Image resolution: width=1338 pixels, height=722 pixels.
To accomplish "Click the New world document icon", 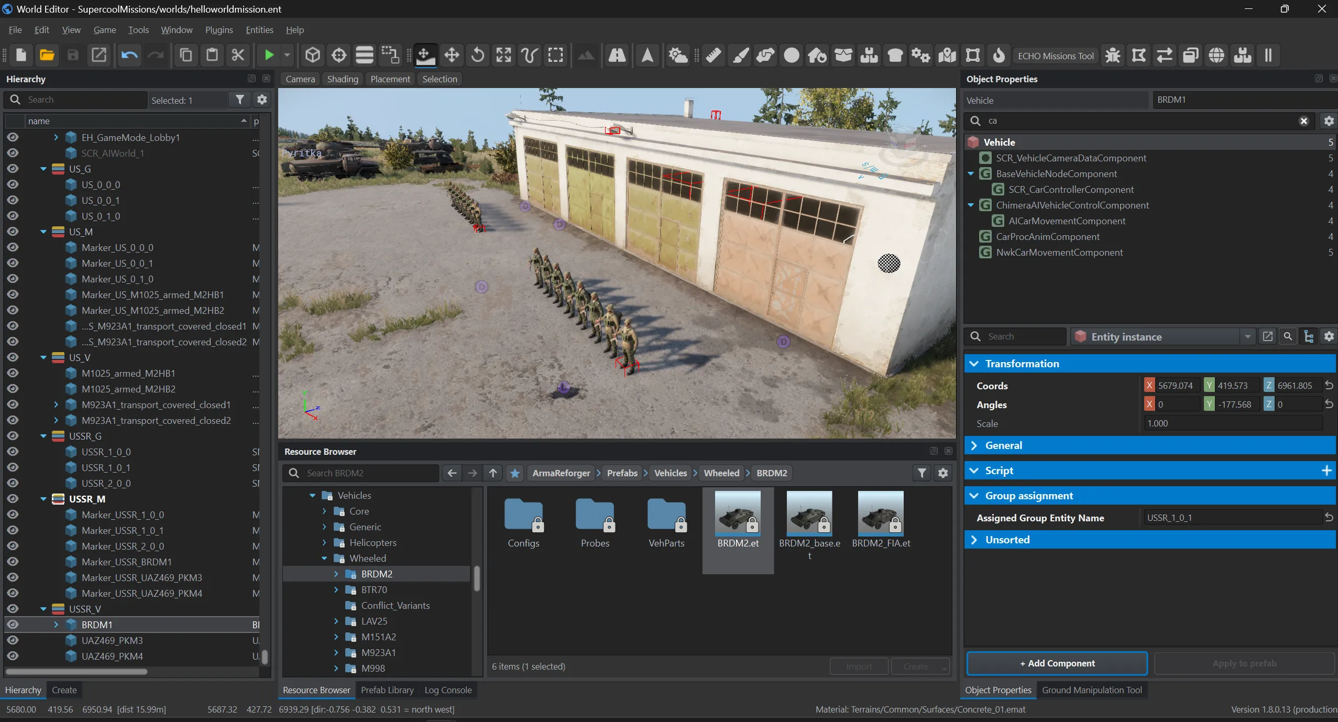I will coord(21,55).
